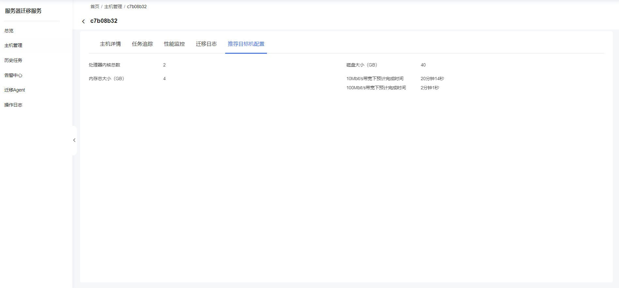Click the back arrow beside c7b08b32

pos(83,21)
